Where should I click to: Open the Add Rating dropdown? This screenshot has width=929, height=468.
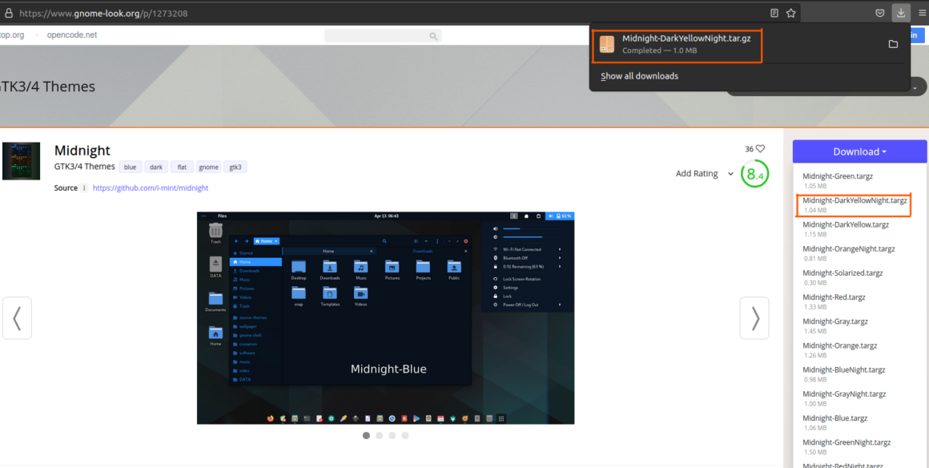pos(703,173)
